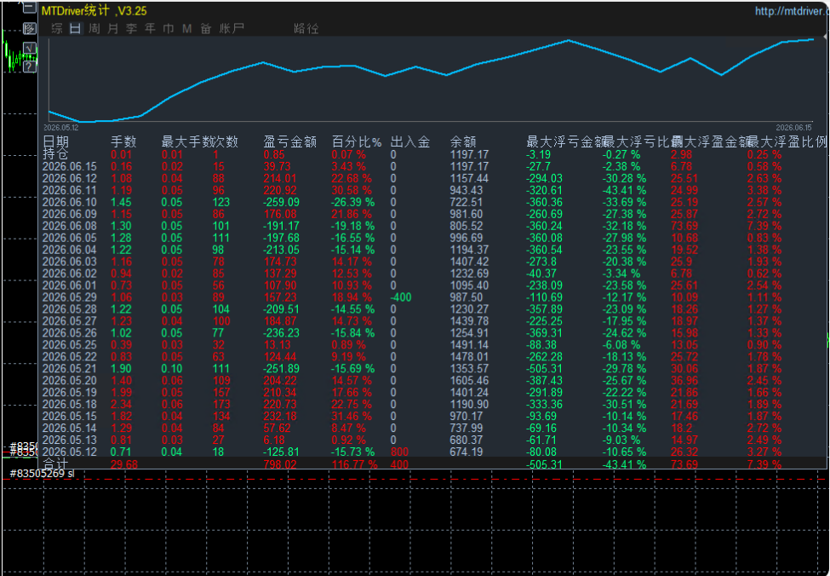
Task: Select the 2026.06.15 date row
Action: pos(69,166)
